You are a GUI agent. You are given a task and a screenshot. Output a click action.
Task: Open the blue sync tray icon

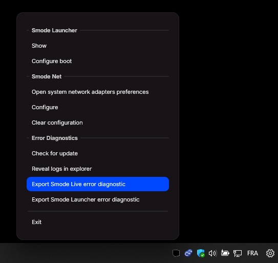click(188, 253)
